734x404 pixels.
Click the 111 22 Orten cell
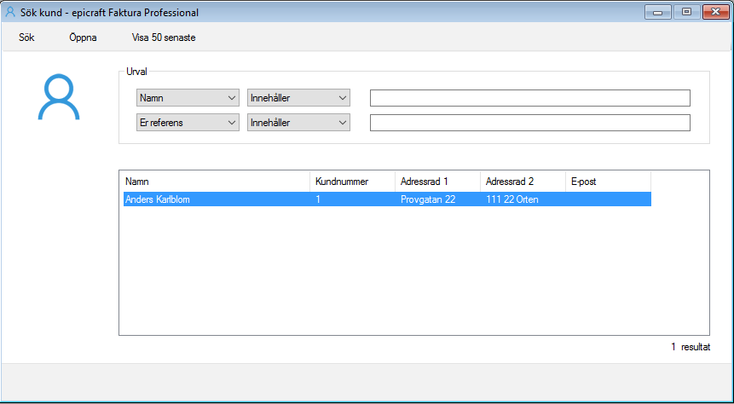coord(512,200)
